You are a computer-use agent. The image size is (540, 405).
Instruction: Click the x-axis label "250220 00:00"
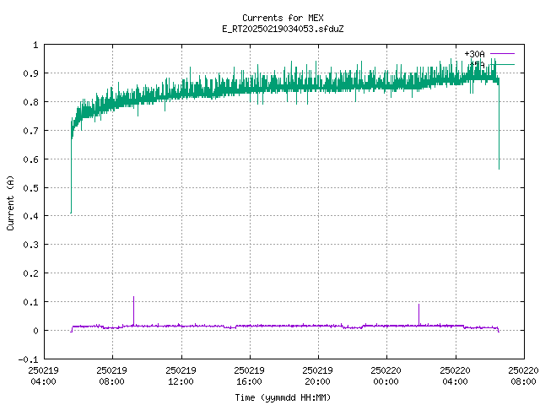click(x=386, y=375)
